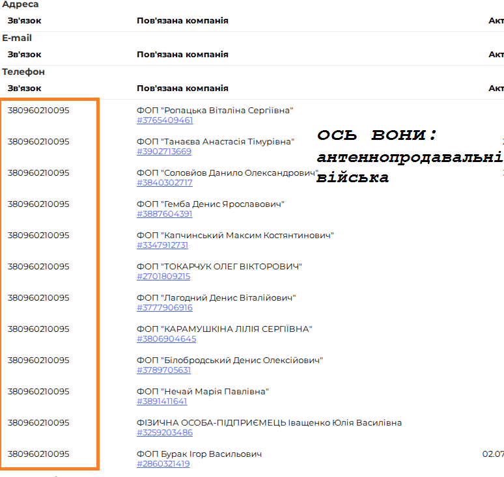Viewport: 504px width, 477px height.
Task: Open Іващенко Юлія's link #3259203486
Action: coord(165,433)
